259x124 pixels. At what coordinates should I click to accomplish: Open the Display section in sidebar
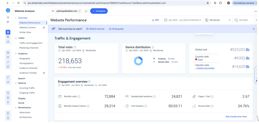point(22,98)
